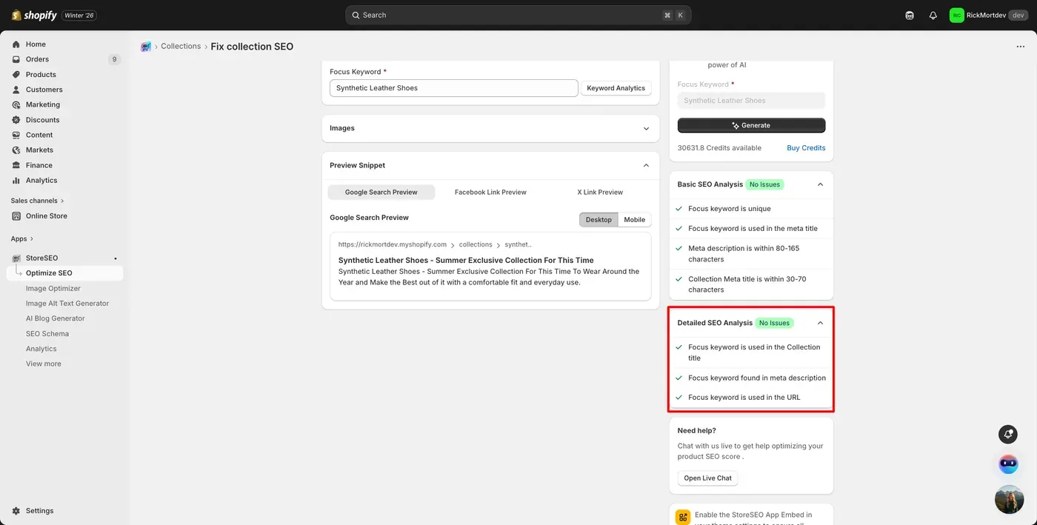Click the Products tag icon
Image resolution: width=1037 pixels, height=525 pixels.
pyautogui.click(x=16, y=75)
